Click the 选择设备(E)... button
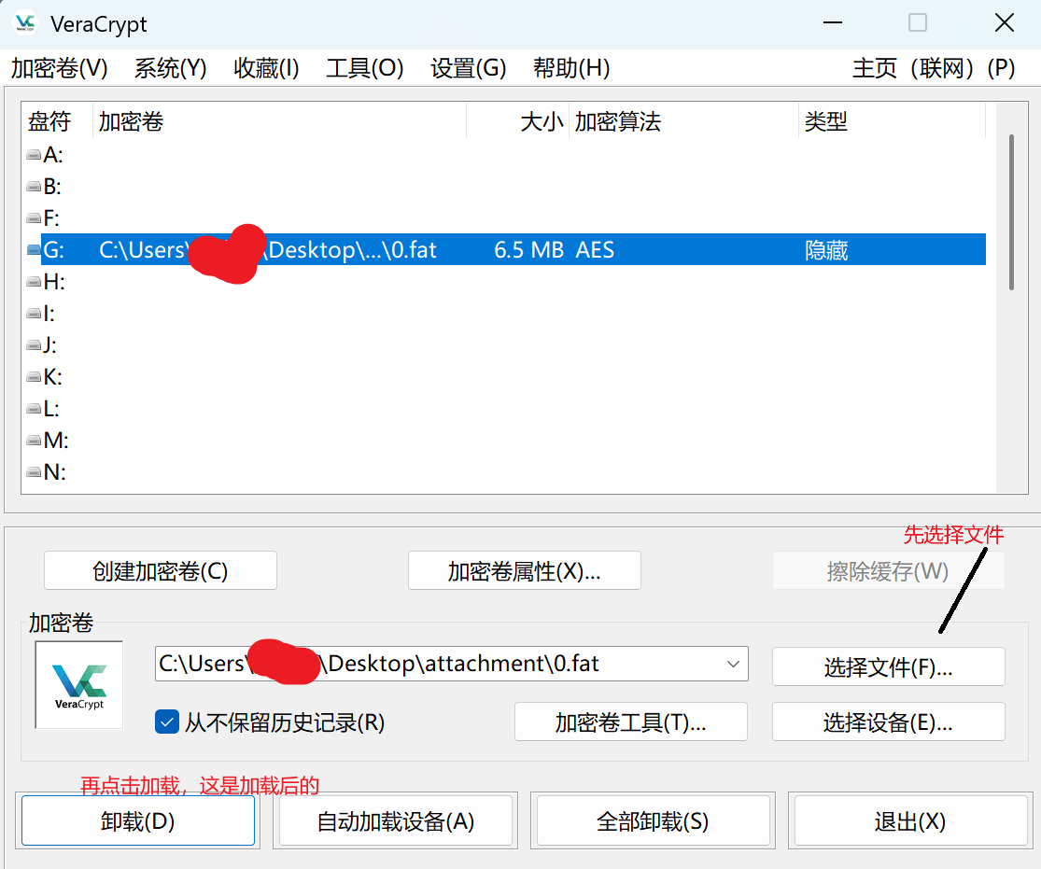Image resolution: width=1041 pixels, height=869 pixels. 888,722
